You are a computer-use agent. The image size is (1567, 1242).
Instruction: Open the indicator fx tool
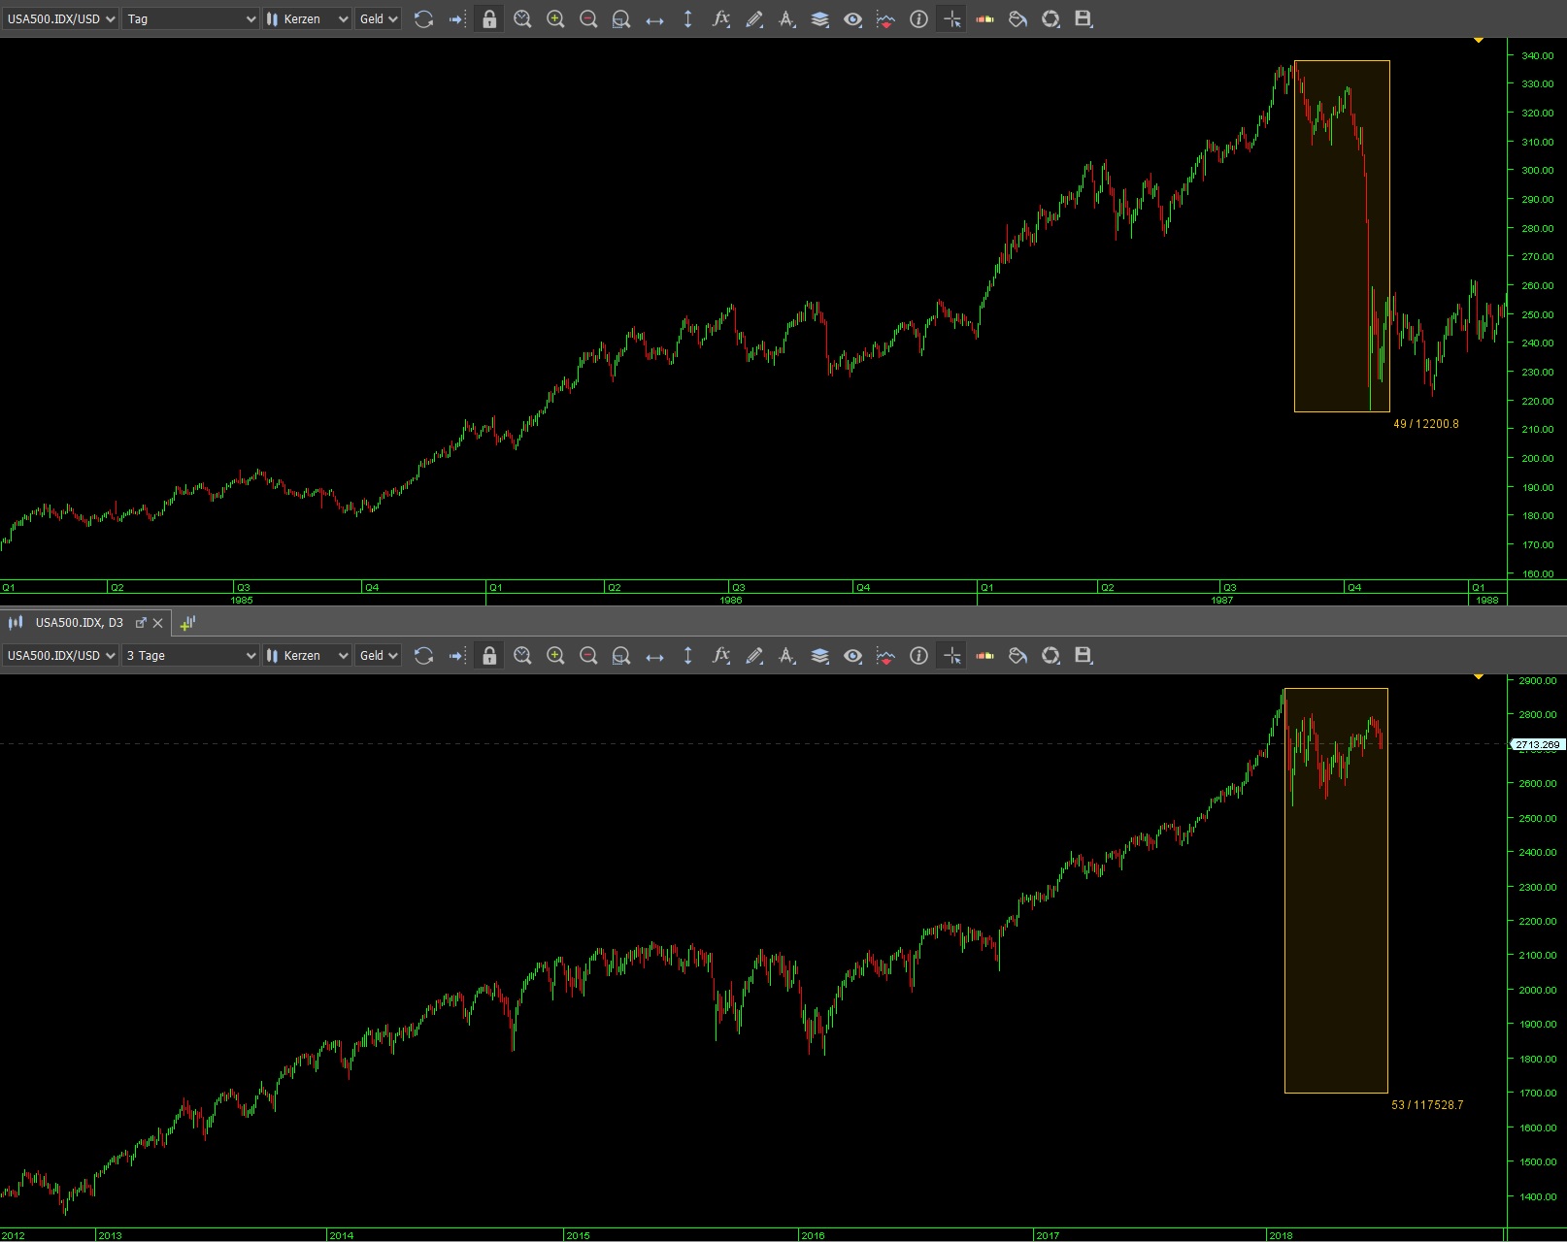(720, 18)
